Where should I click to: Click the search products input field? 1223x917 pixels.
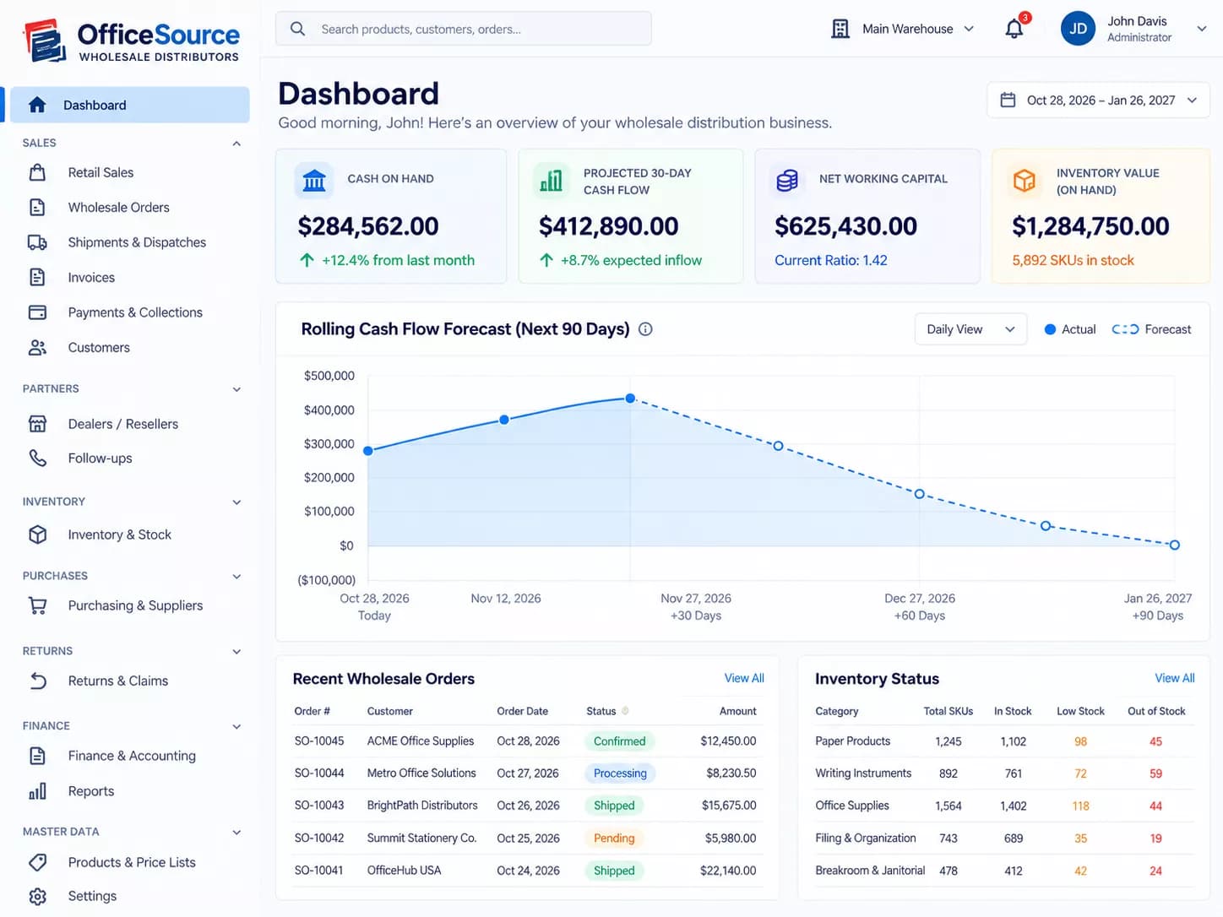click(x=464, y=29)
